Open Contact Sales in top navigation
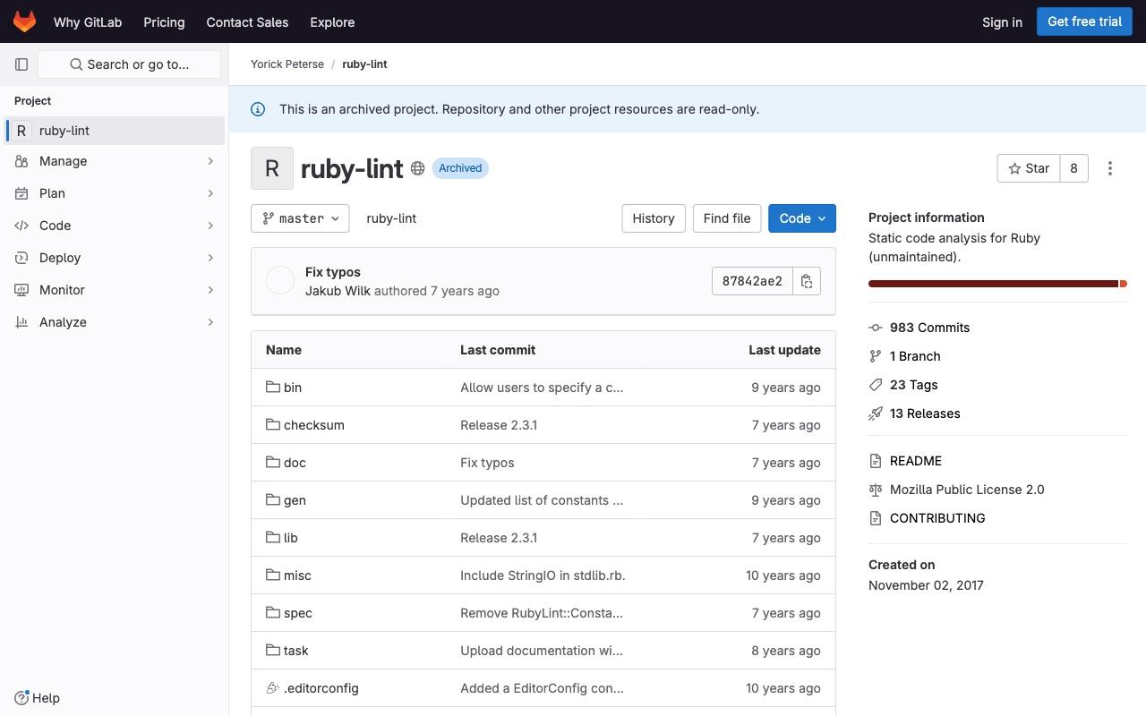This screenshot has height=716, width=1146. (x=247, y=21)
